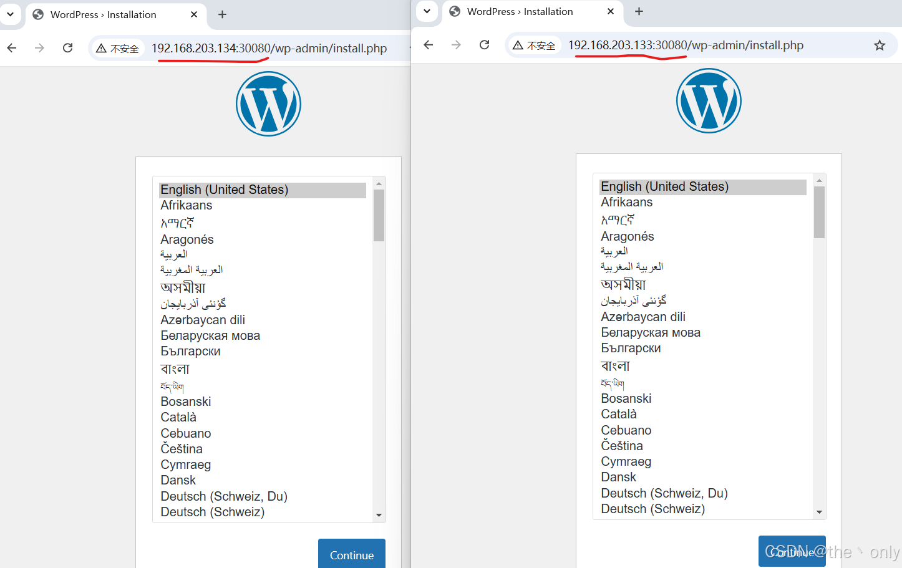
Task: Select WordPress Installation tab in left window
Action: [115, 14]
